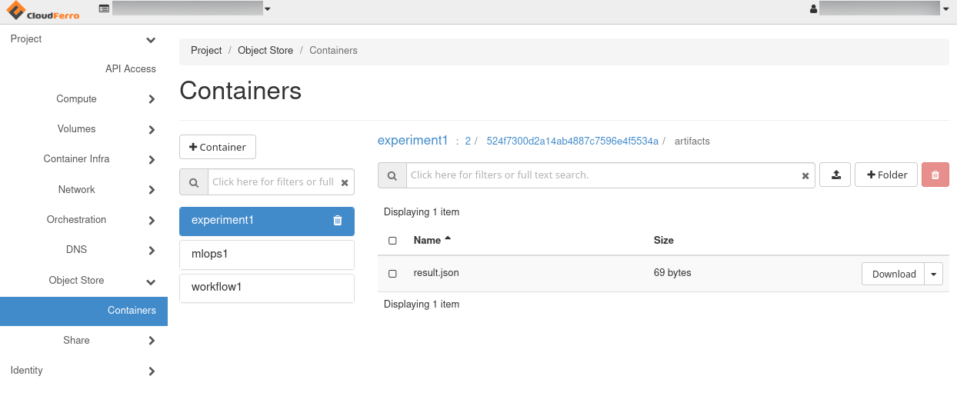The image size is (957, 396).
Task: Open folder 2 in the object path
Action: (468, 141)
